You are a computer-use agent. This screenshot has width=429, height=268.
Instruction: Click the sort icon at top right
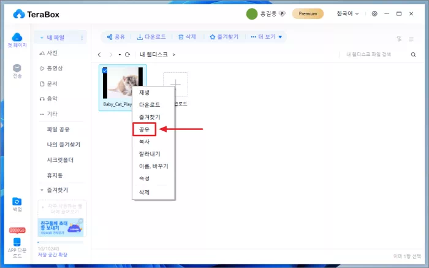(399, 39)
